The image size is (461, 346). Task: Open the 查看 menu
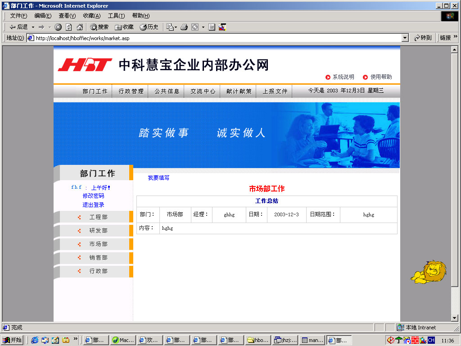pos(67,16)
